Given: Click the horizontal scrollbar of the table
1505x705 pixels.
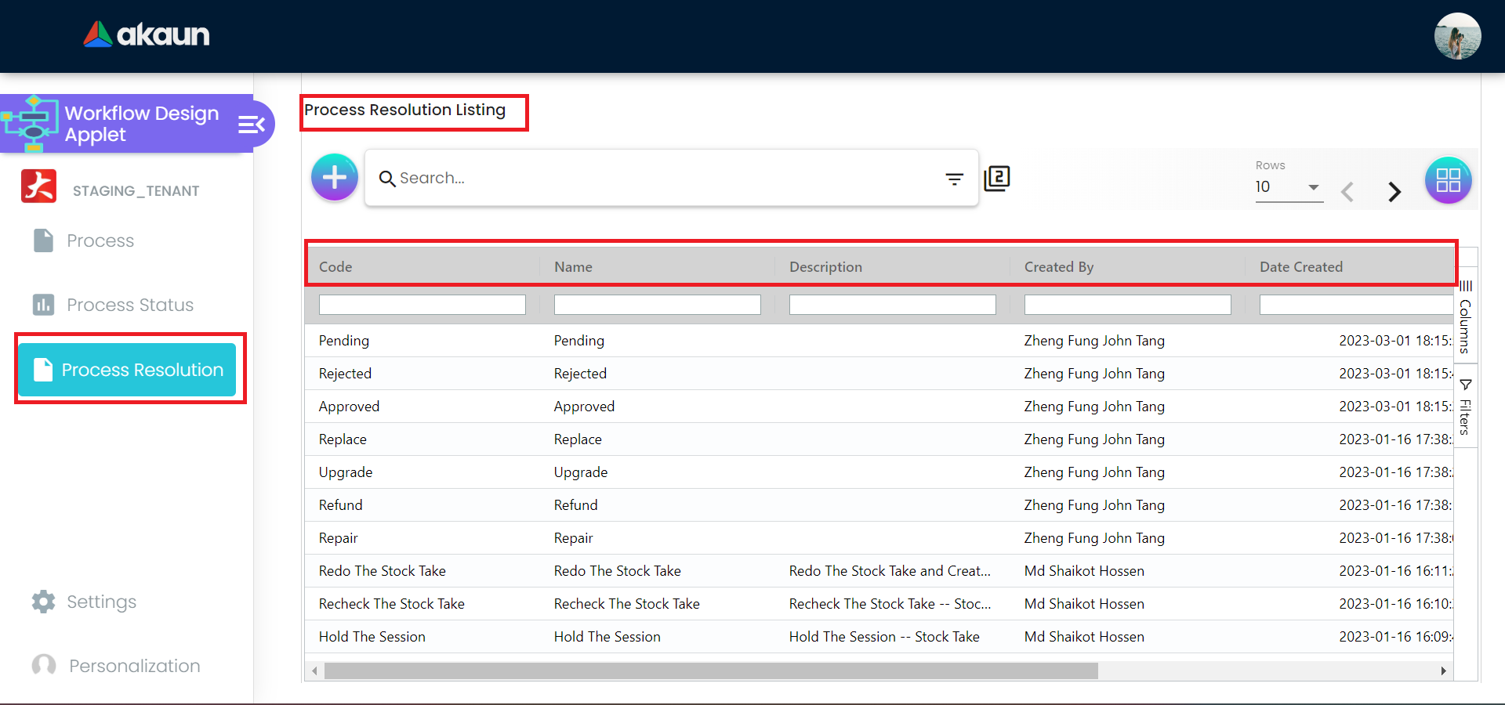Looking at the screenshot, I should point(710,671).
